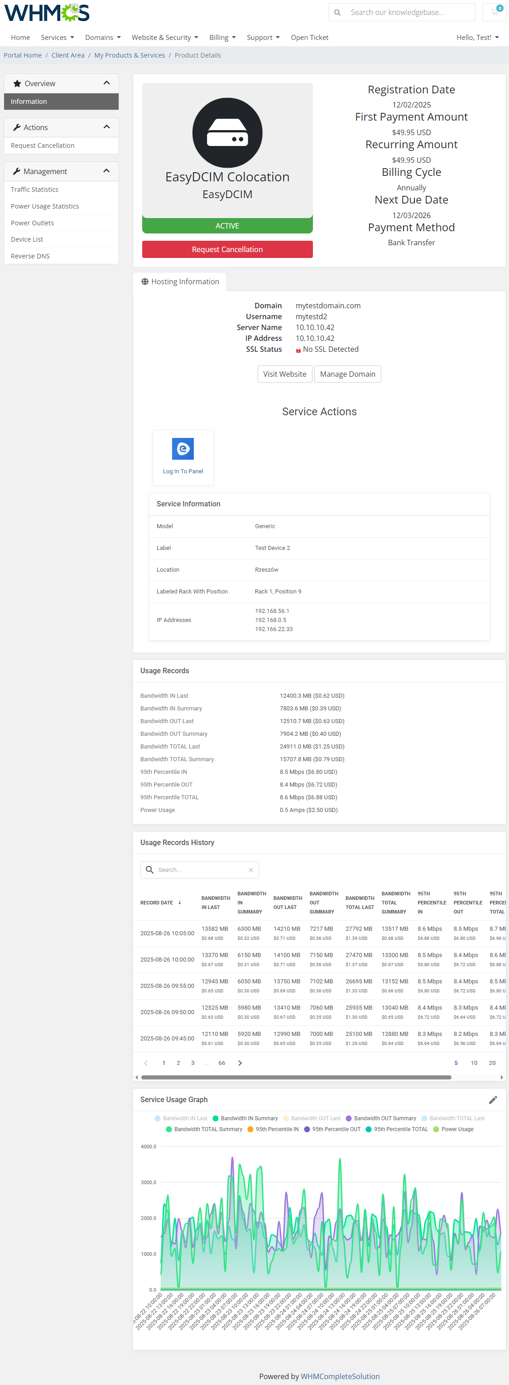Toggle 95th Percentile TOTAL legend series
The height and width of the screenshot is (1385, 509).
click(397, 1129)
